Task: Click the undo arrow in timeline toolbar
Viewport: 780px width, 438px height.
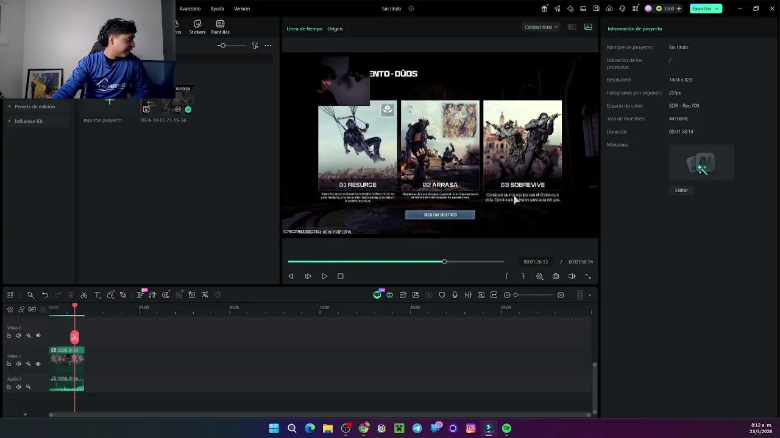Action: (45, 295)
